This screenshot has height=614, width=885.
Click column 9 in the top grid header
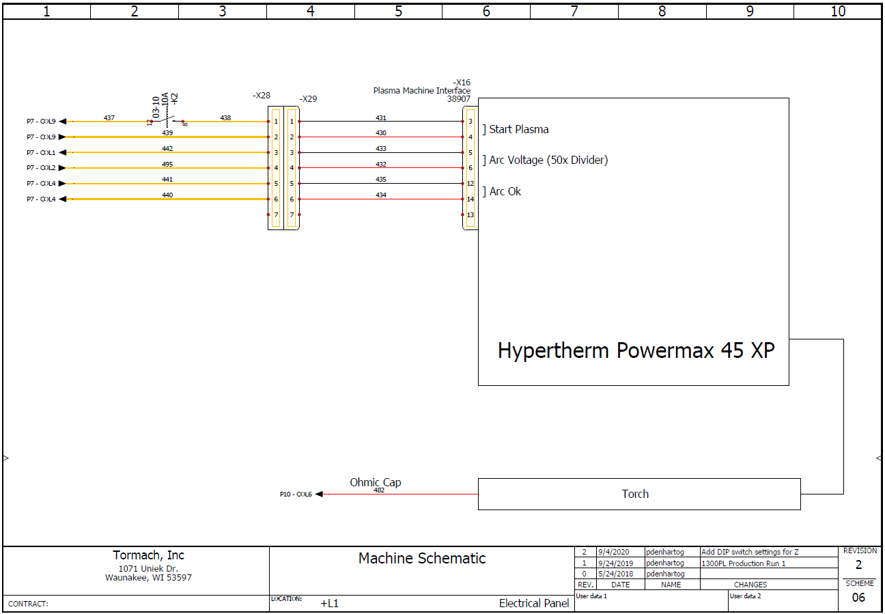[x=750, y=11]
